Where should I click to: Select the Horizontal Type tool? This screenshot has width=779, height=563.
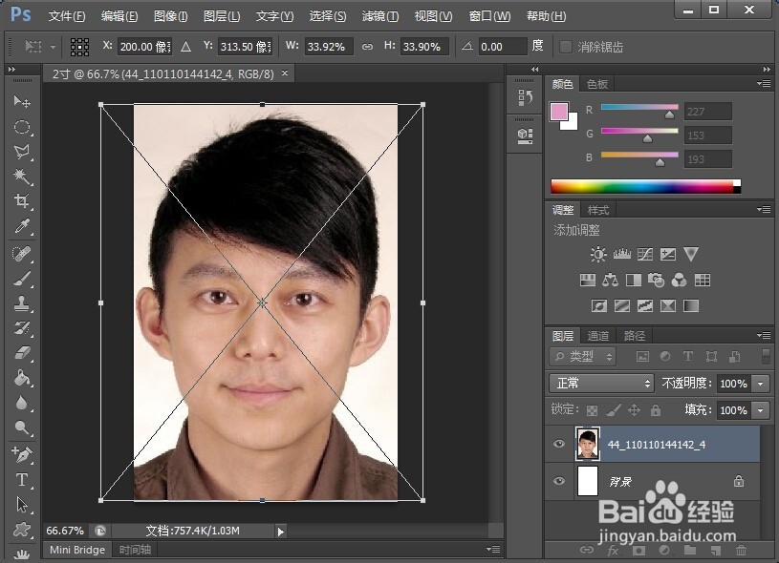coord(22,480)
